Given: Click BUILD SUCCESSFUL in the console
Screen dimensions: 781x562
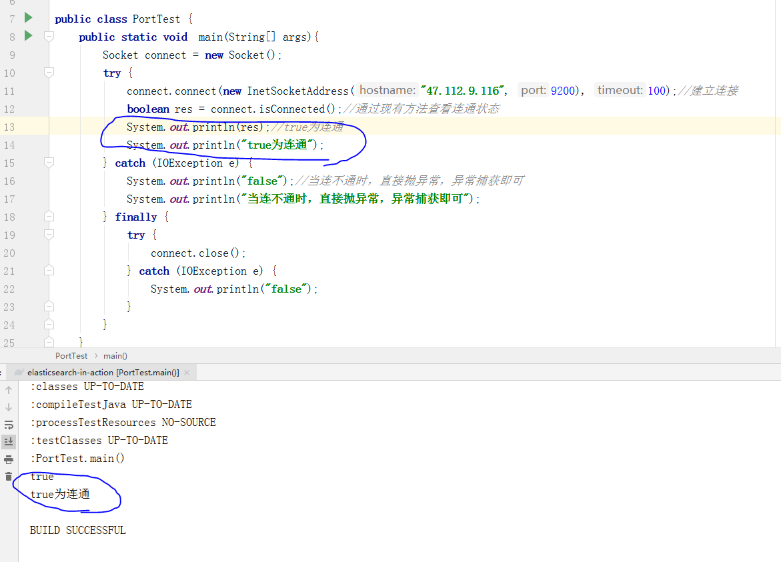Looking at the screenshot, I should tap(78, 530).
